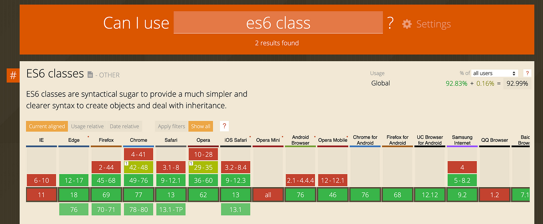The width and height of the screenshot is (543, 224).
Task: Open the Settings link
Action: click(x=433, y=24)
